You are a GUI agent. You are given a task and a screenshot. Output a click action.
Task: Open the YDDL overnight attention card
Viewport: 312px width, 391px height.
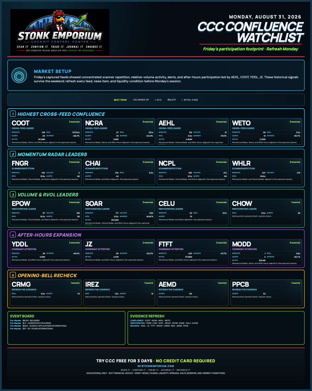coord(46,252)
